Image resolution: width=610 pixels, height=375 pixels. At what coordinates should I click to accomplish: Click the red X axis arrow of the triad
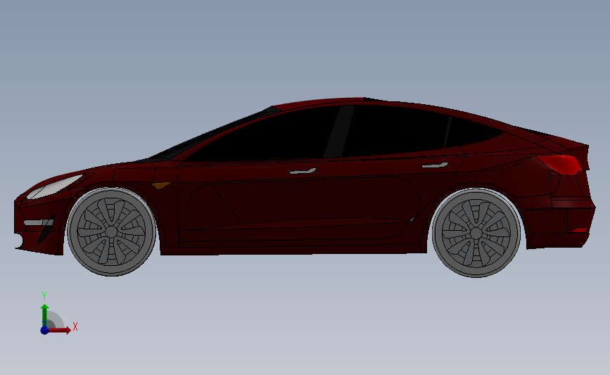(60, 330)
